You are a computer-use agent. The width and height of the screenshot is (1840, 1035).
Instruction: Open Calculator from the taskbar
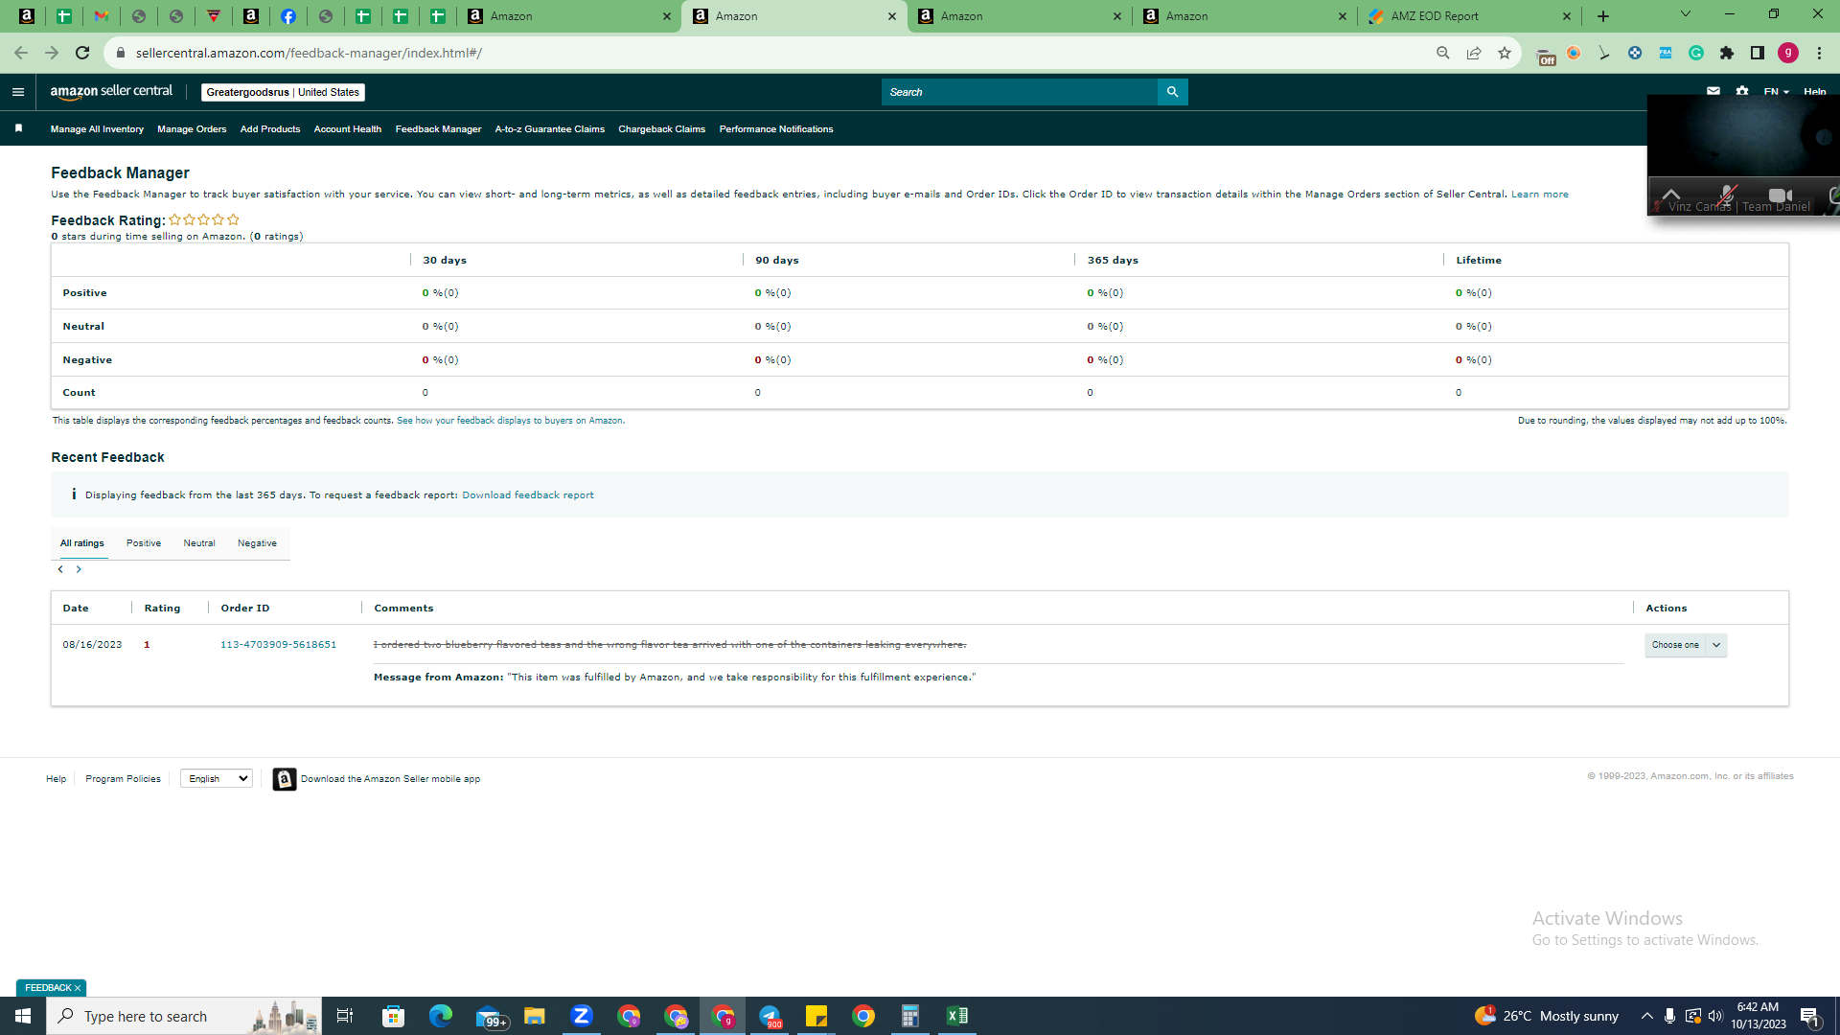point(910,1016)
